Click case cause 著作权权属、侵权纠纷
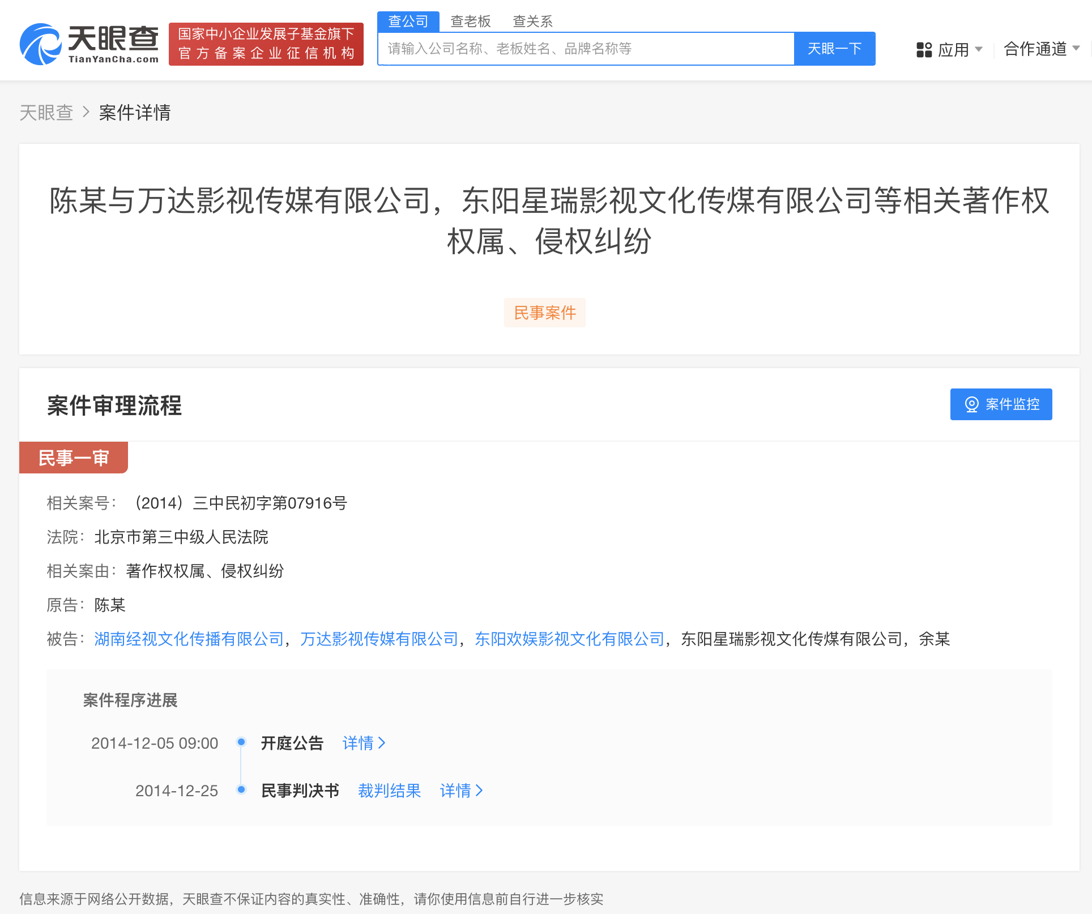 pyautogui.click(x=205, y=571)
